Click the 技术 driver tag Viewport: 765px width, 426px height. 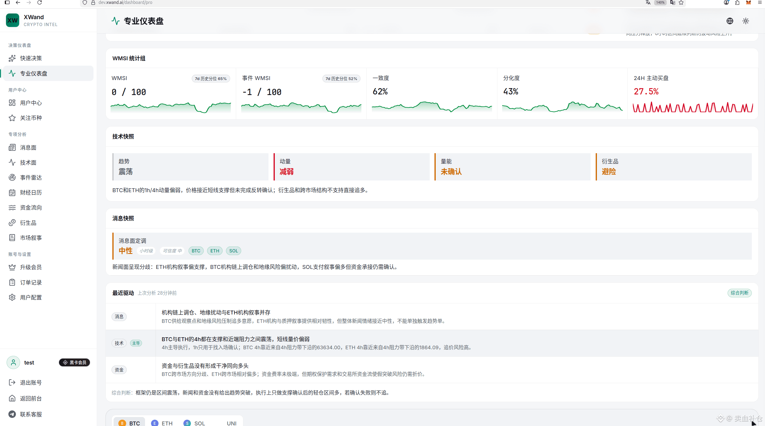point(119,343)
